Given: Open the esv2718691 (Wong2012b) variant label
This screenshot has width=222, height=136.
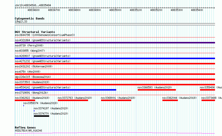Looking at the screenshot, I should pyautogui.click(x=31, y=93).
